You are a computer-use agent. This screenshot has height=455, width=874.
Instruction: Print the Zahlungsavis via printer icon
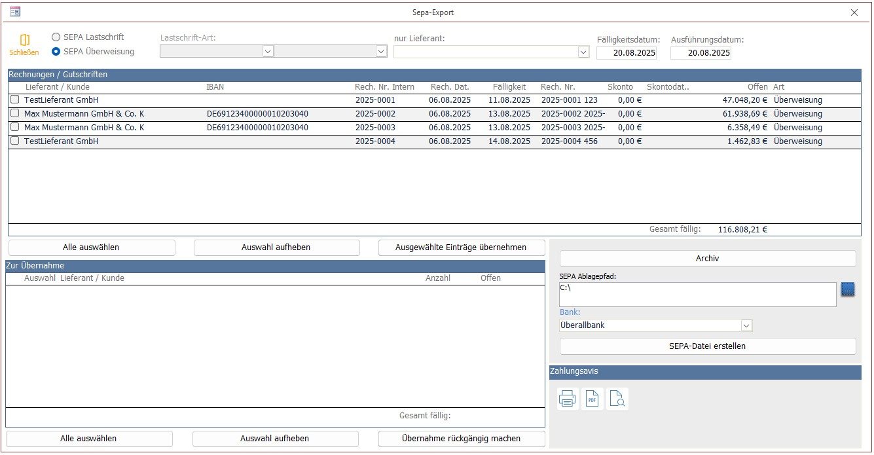568,398
